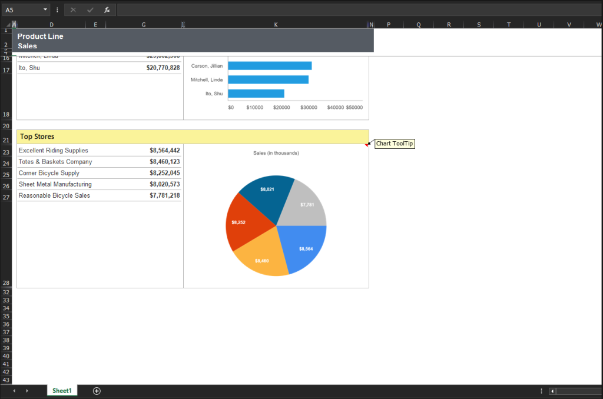Screen dimensions: 603x399
Task: Click the Excellent Riding Supplies cell
Action: click(54, 150)
